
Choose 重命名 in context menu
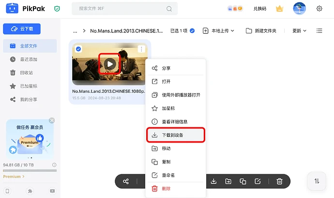[176, 175]
